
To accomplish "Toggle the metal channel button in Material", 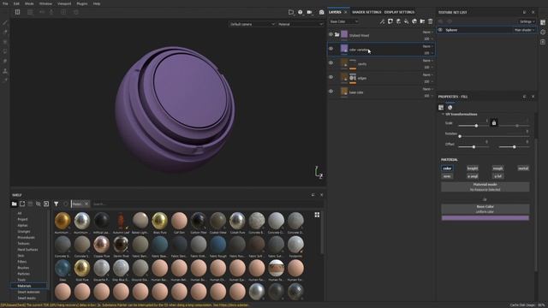I will coord(523,169).
